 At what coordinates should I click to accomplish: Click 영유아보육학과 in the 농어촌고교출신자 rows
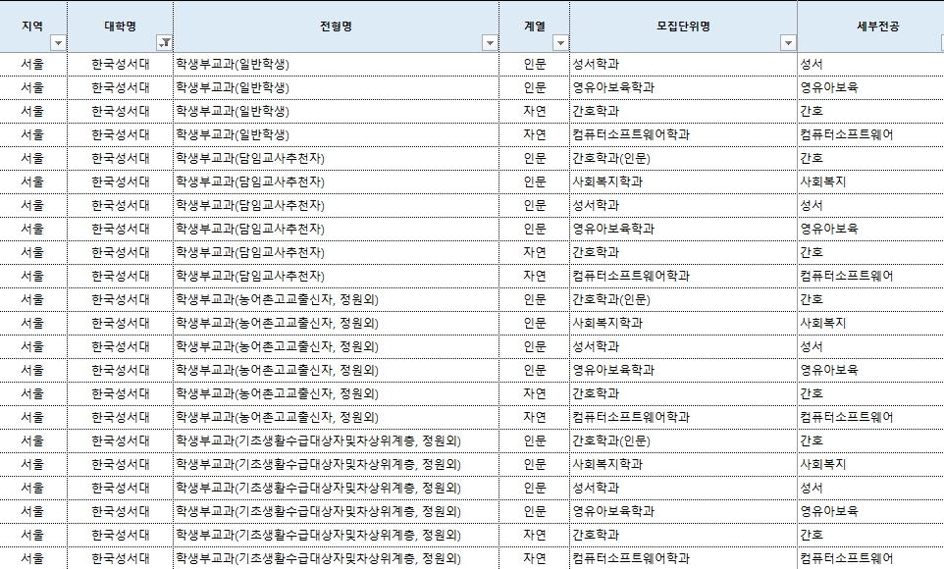click(x=613, y=370)
